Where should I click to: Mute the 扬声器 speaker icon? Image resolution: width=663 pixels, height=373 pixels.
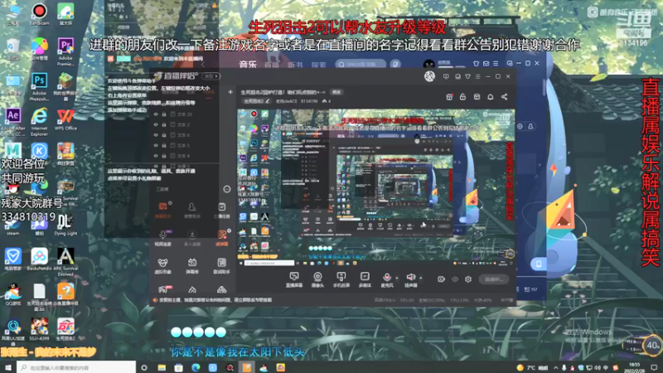[410, 278]
